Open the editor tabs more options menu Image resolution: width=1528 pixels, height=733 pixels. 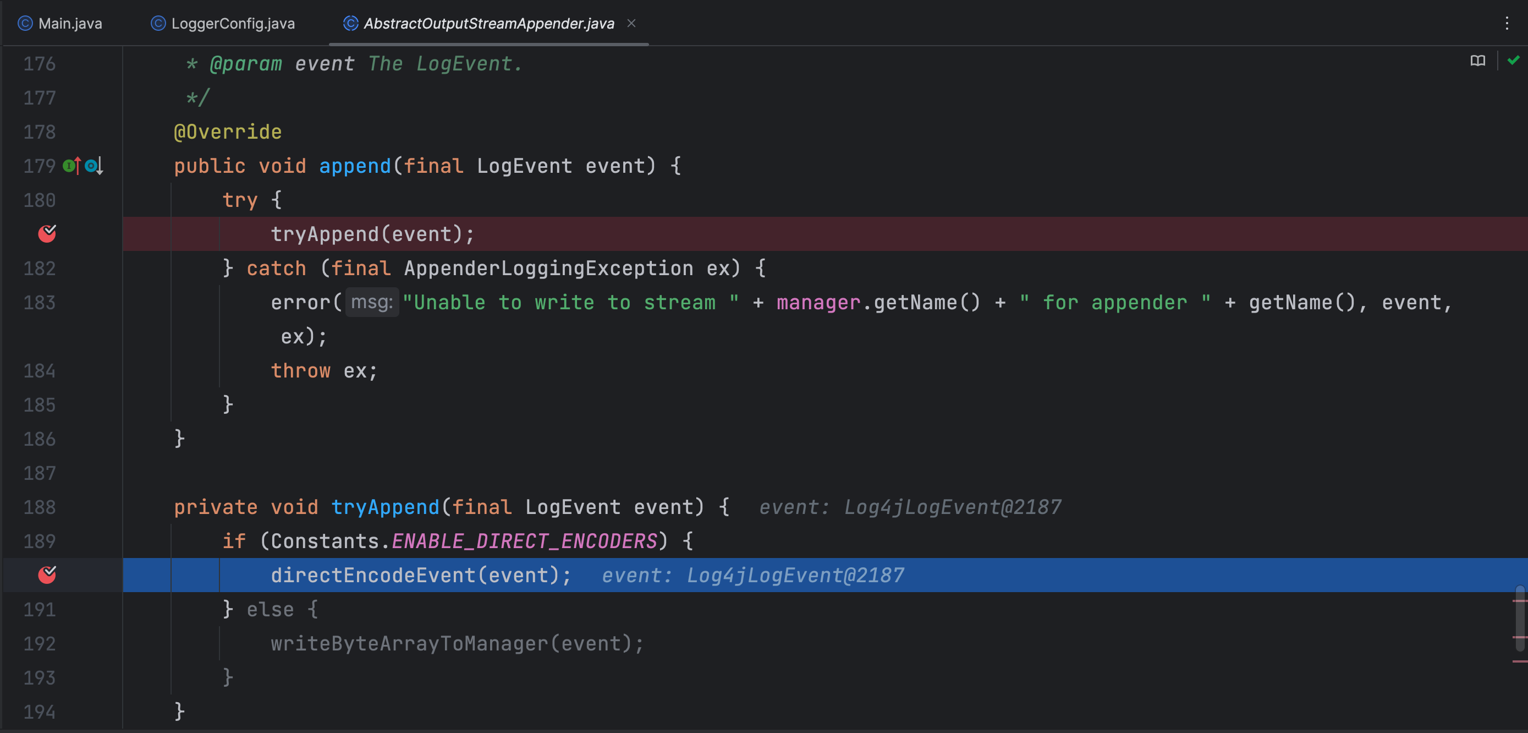pos(1507,23)
